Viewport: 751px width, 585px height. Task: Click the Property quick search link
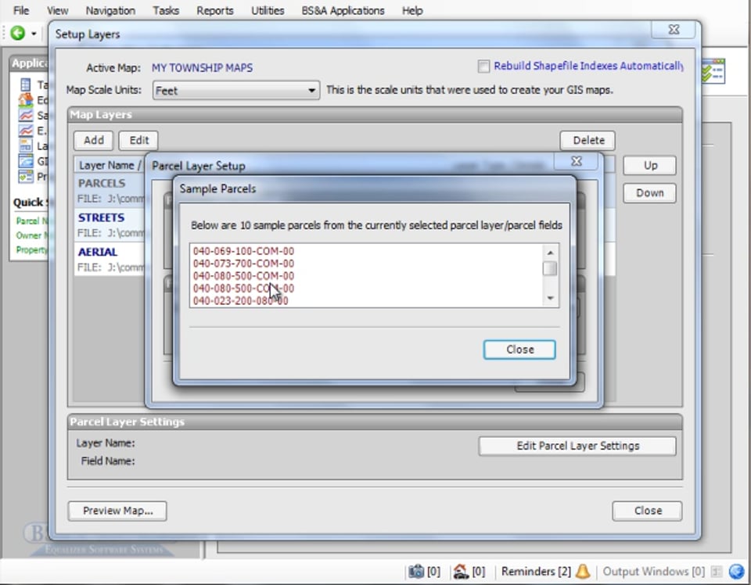click(x=31, y=249)
